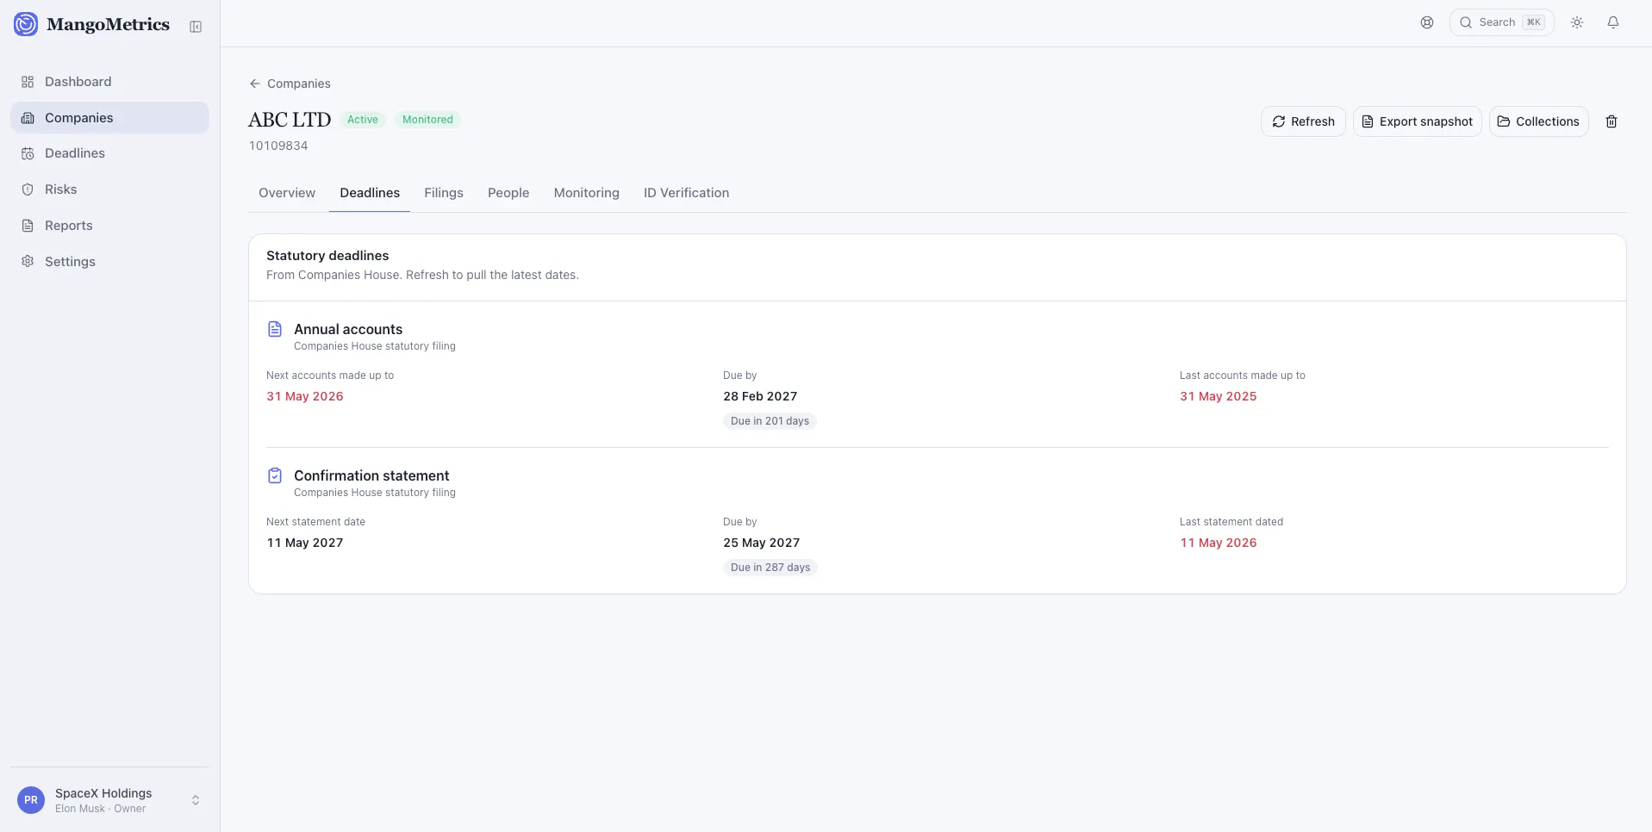Select Companies in the sidebar
The height and width of the screenshot is (832, 1652).
coord(109,118)
